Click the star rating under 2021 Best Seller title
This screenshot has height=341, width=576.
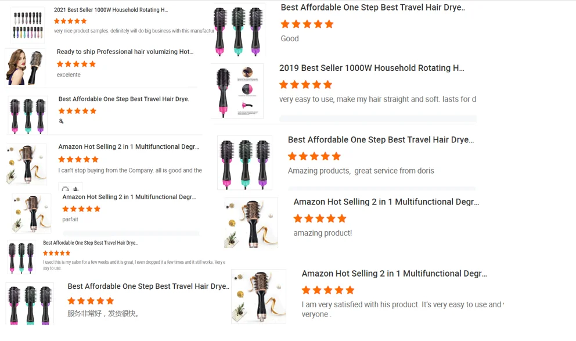click(x=70, y=21)
